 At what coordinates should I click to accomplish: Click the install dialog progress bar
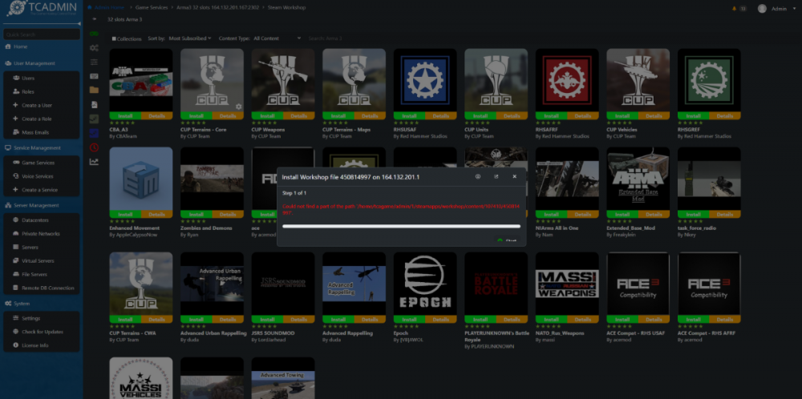tap(402, 226)
